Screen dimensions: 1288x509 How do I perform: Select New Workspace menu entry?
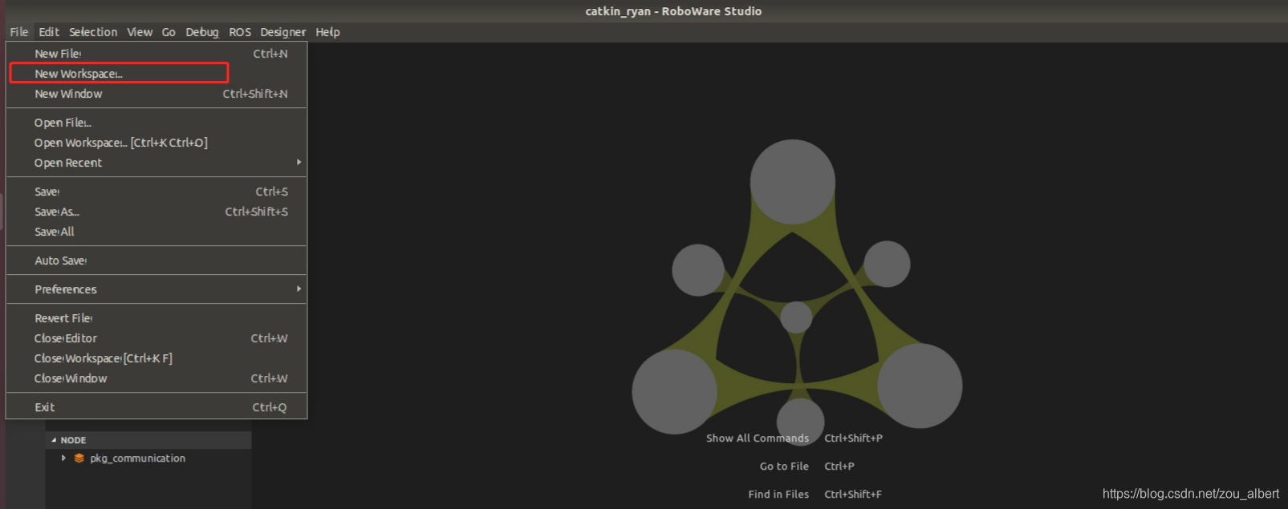coord(156,74)
